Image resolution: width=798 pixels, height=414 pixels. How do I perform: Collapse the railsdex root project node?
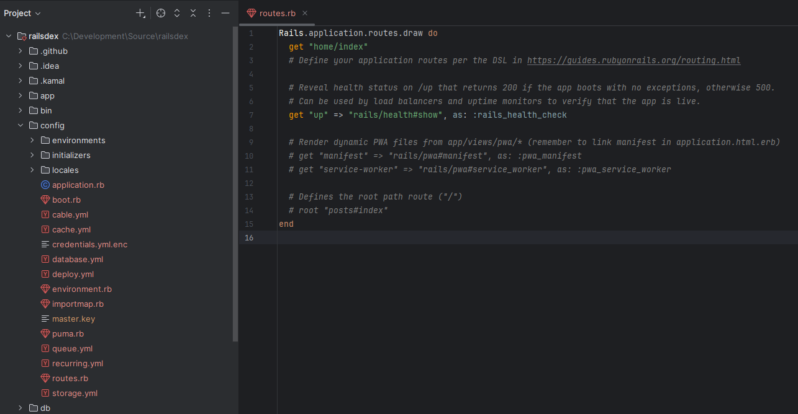click(9, 36)
